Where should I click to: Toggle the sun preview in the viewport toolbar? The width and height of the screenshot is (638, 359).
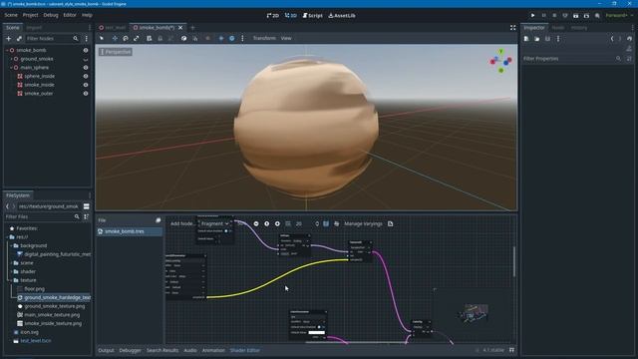(x=221, y=38)
